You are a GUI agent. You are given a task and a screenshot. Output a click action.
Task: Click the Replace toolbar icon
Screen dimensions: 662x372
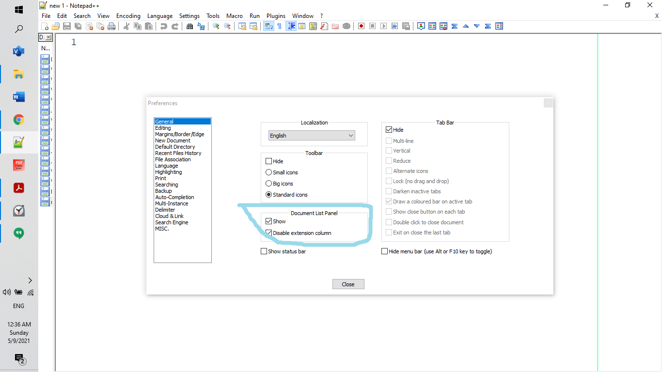201,26
